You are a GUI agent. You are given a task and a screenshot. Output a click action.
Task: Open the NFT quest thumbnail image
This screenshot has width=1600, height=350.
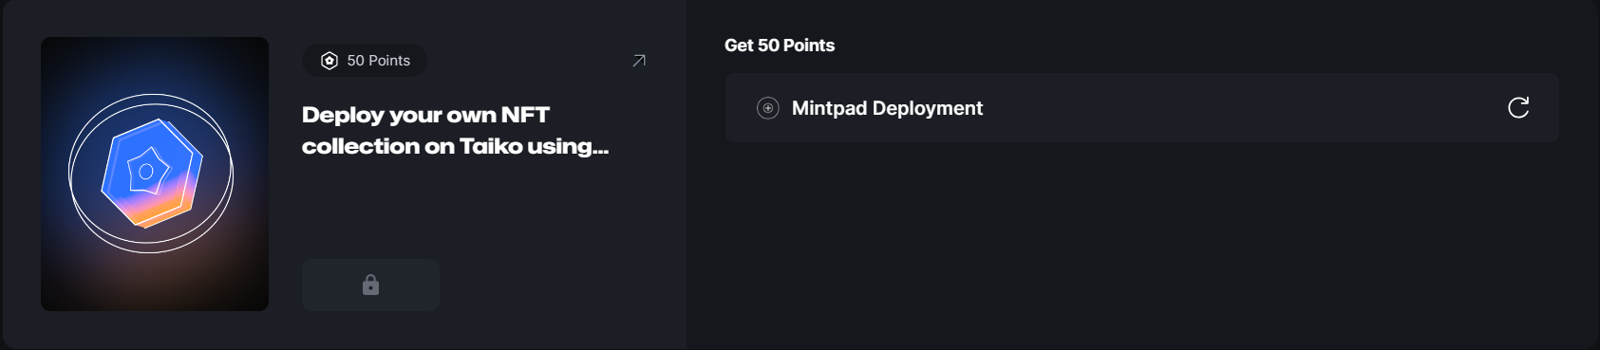point(155,174)
